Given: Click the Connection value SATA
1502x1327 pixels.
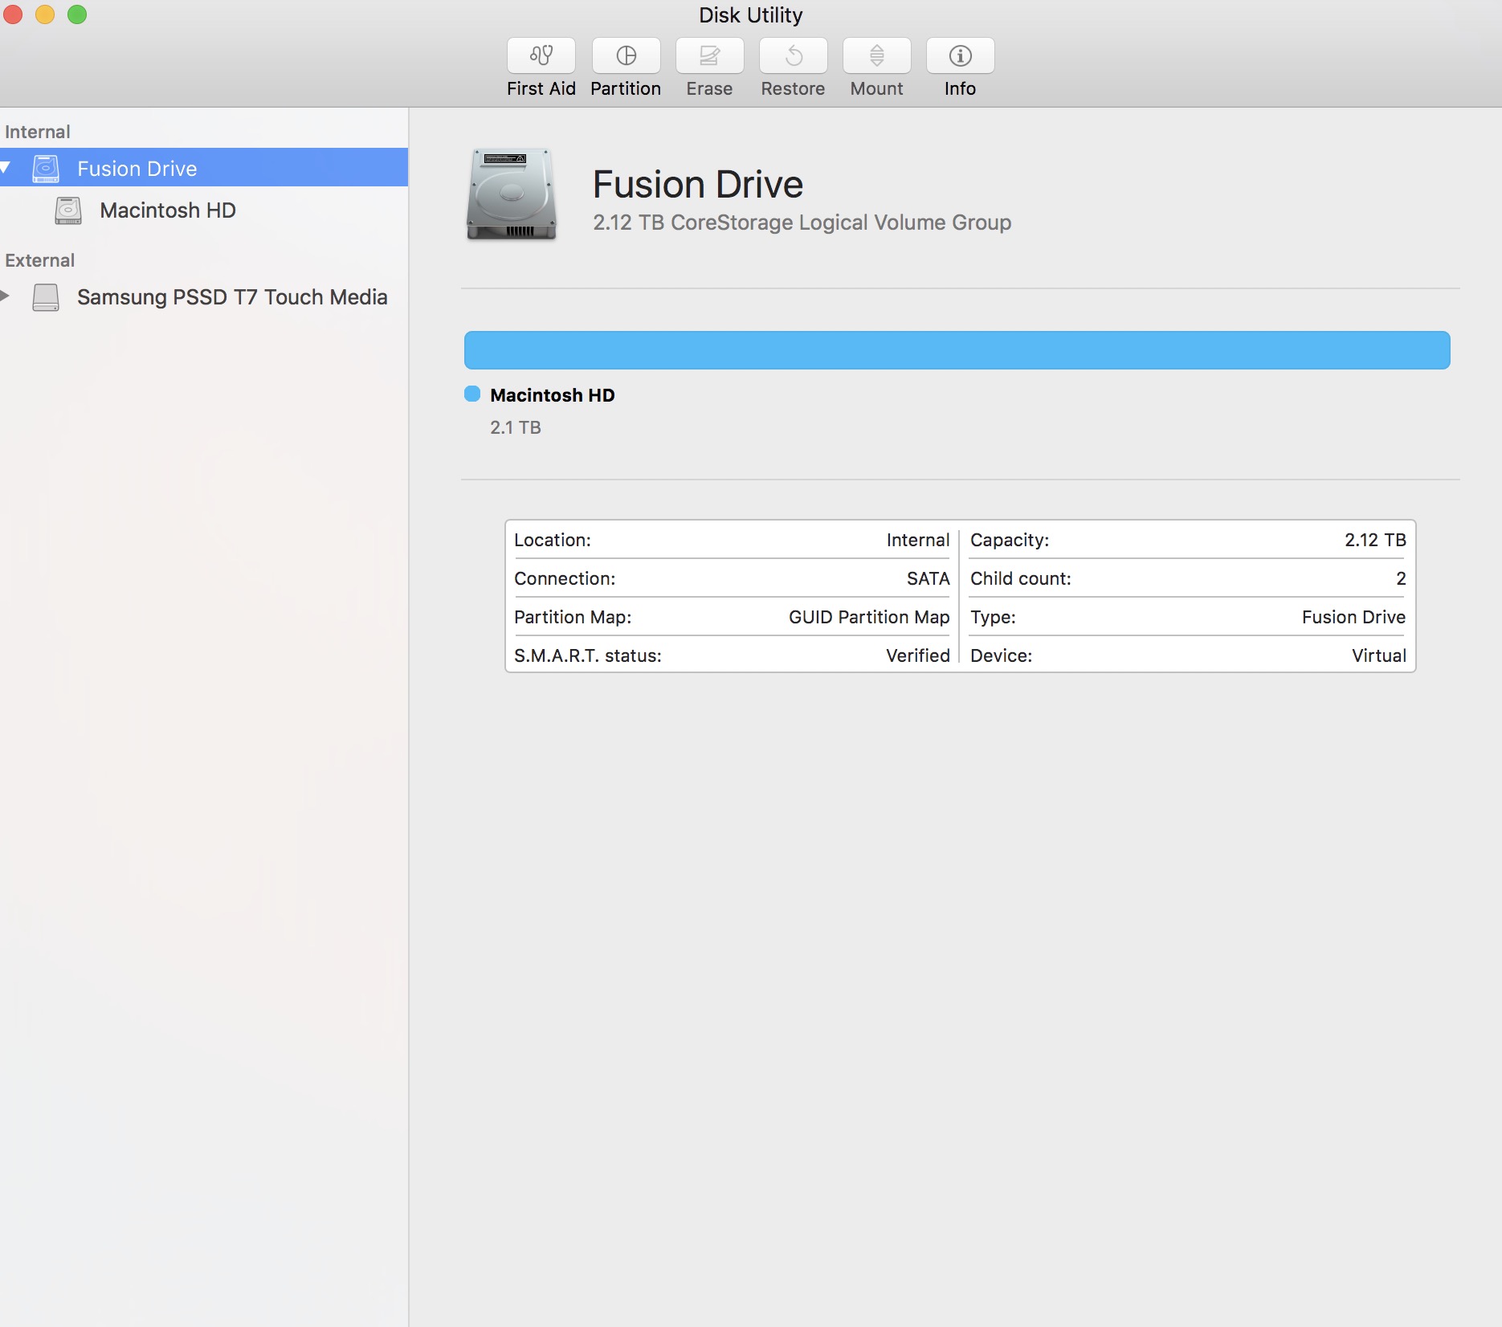Looking at the screenshot, I should (929, 578).
